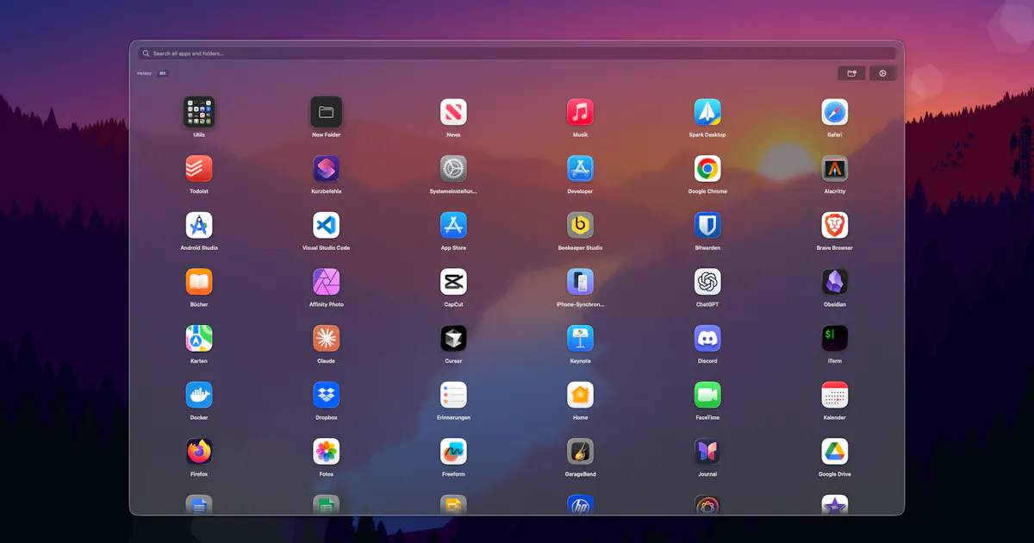Image resolution: width=1034 pixels, height=543 pixels.
Task: Launch Beekeeper Studio
Action: [581, 225]
